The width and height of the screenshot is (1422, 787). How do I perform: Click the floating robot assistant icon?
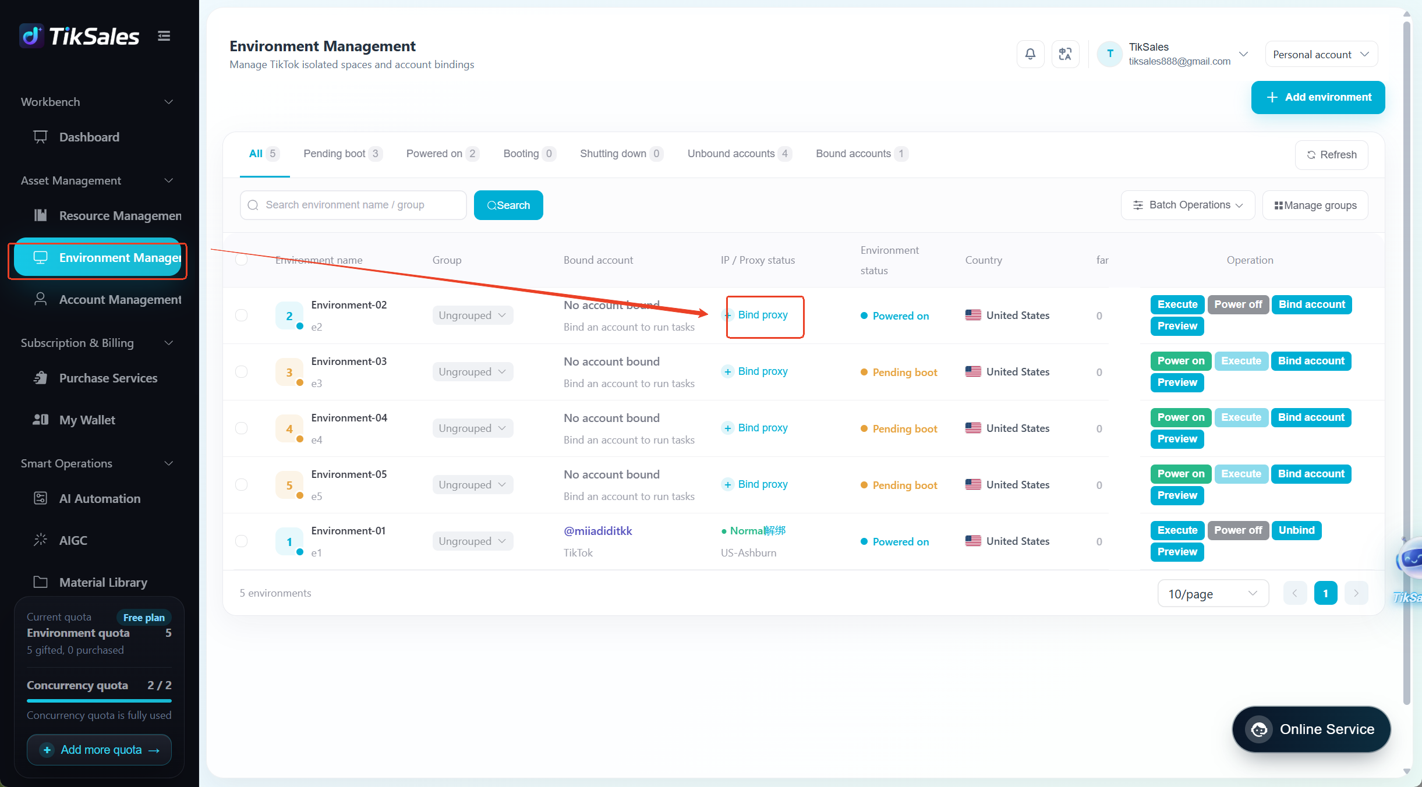[x=1409, y=559]
